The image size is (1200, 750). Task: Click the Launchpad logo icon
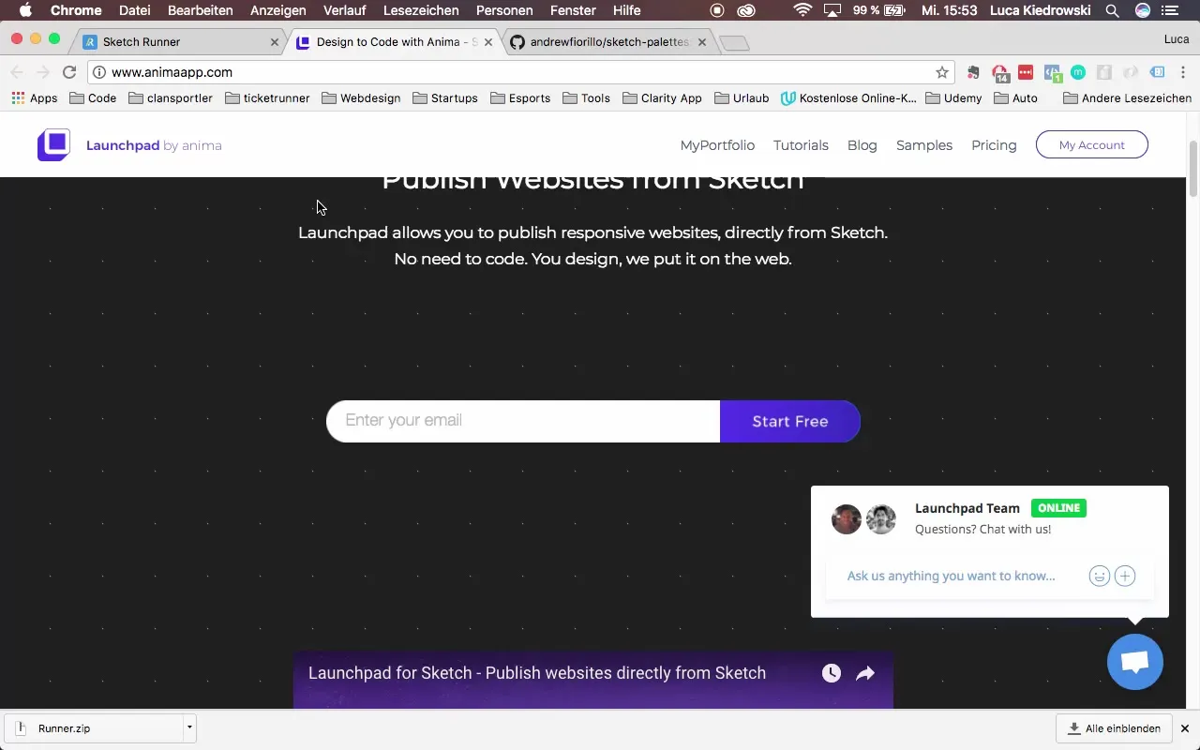click(53, 145)
